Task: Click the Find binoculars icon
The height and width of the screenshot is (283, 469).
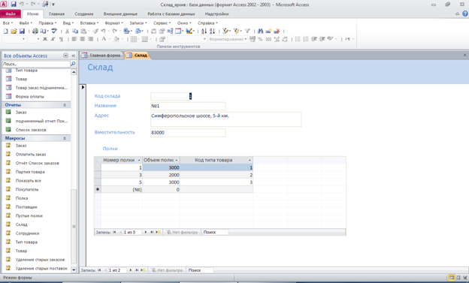Action: click(260, 31)
